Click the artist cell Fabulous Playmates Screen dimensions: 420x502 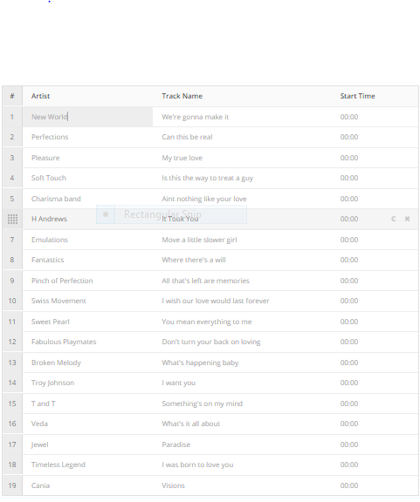[64, 342]
